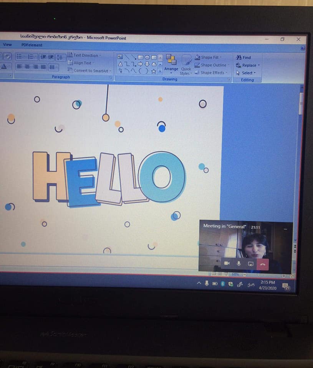Select the Arrow line shape
Image resolution: width=313 pixels, height=368 pixels.
pyautogui.click(x=134, y=57)
